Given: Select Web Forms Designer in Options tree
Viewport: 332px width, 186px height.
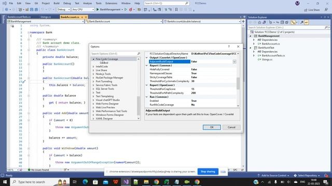Looking at the screenshot, I should [107, 104].
